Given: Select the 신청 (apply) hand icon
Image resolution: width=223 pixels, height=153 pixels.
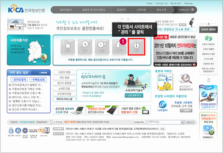Looking at the screenshot, I should pos(68,47).
